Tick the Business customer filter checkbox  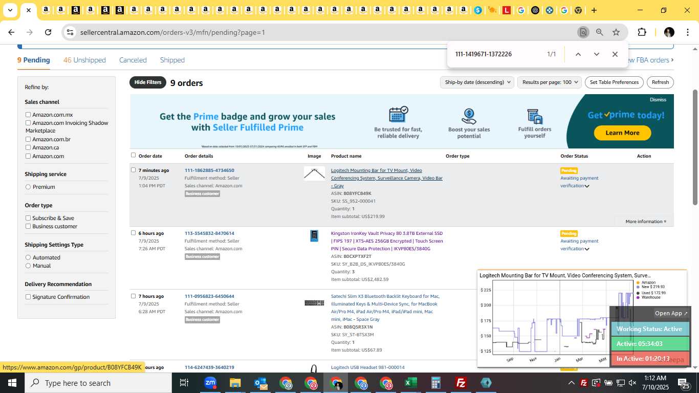[x=28, y=226]
